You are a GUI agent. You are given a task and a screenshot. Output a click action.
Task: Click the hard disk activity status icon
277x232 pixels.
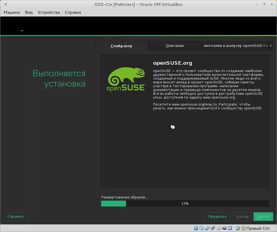coord(196,228)
